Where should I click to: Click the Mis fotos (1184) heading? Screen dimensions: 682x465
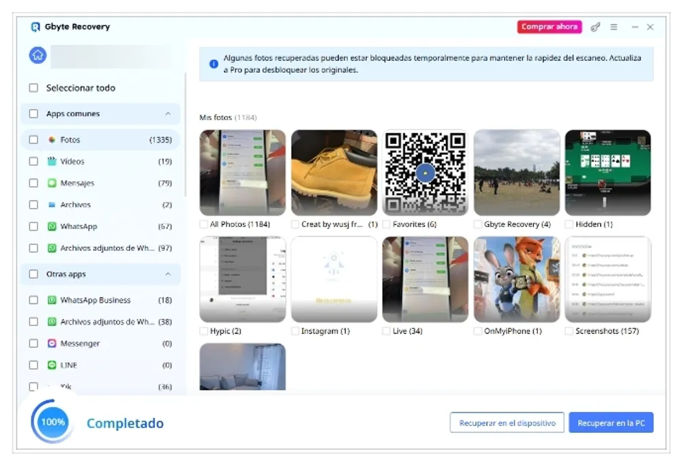228,117
